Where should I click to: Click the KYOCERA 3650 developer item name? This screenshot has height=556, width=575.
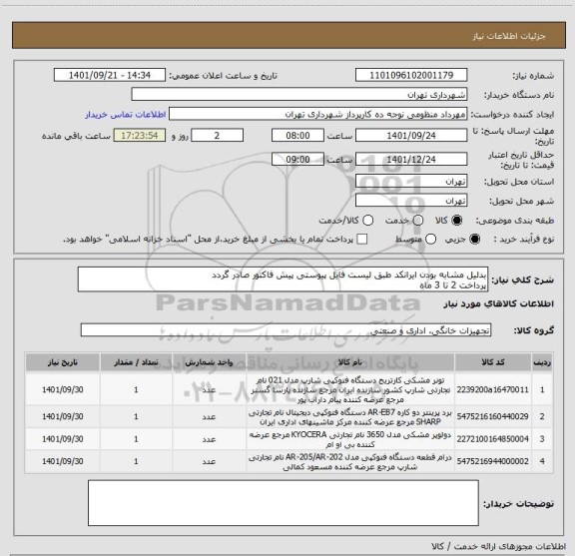pos(350,439)
